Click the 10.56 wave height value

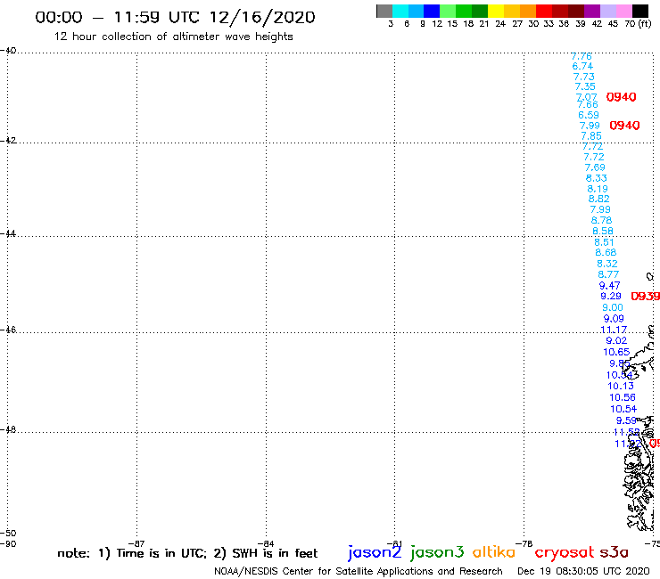coord(623,398)
